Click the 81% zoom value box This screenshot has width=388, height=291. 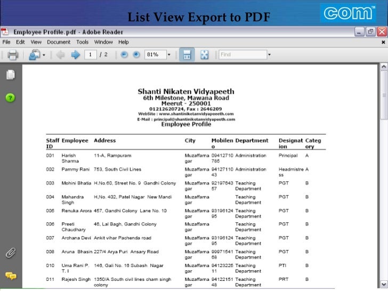(156, 54)
